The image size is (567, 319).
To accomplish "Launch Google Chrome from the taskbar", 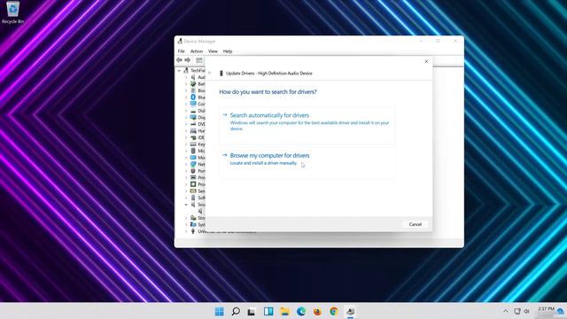I will [x=334, y=311].
